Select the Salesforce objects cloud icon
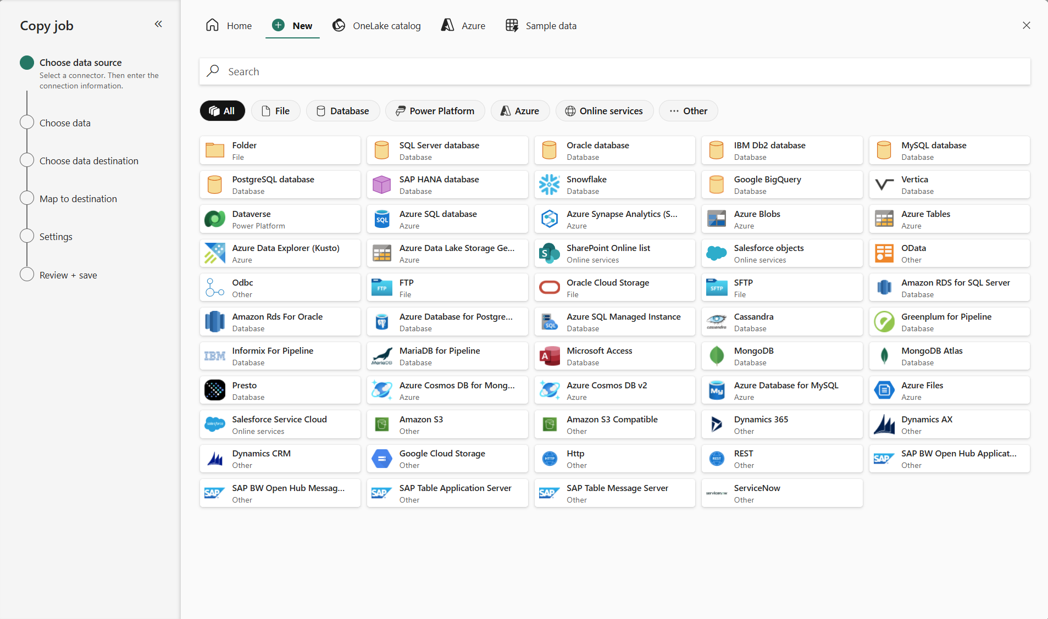The height and width of the screenshot is (619, 1048). click(716, 253)
